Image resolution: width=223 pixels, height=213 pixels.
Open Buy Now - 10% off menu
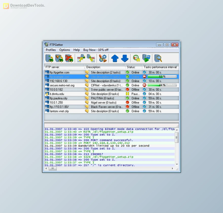96,50
